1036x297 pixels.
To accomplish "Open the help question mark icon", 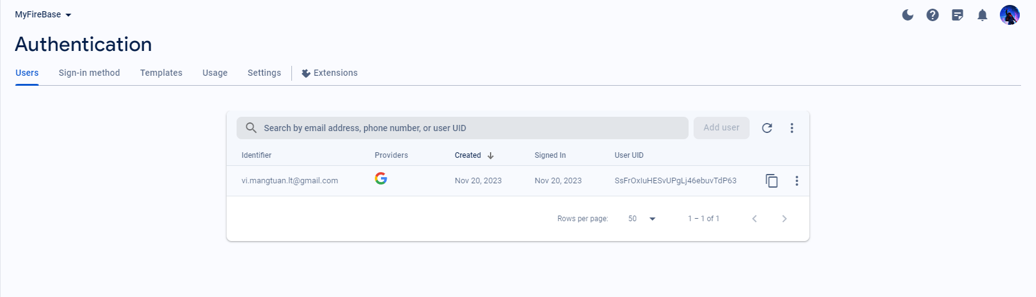I will (x=933, y=15).
